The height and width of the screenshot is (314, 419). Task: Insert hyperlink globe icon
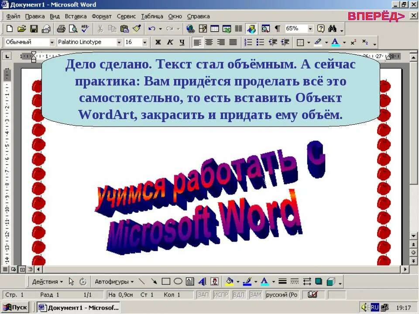(x=191, y=29)
